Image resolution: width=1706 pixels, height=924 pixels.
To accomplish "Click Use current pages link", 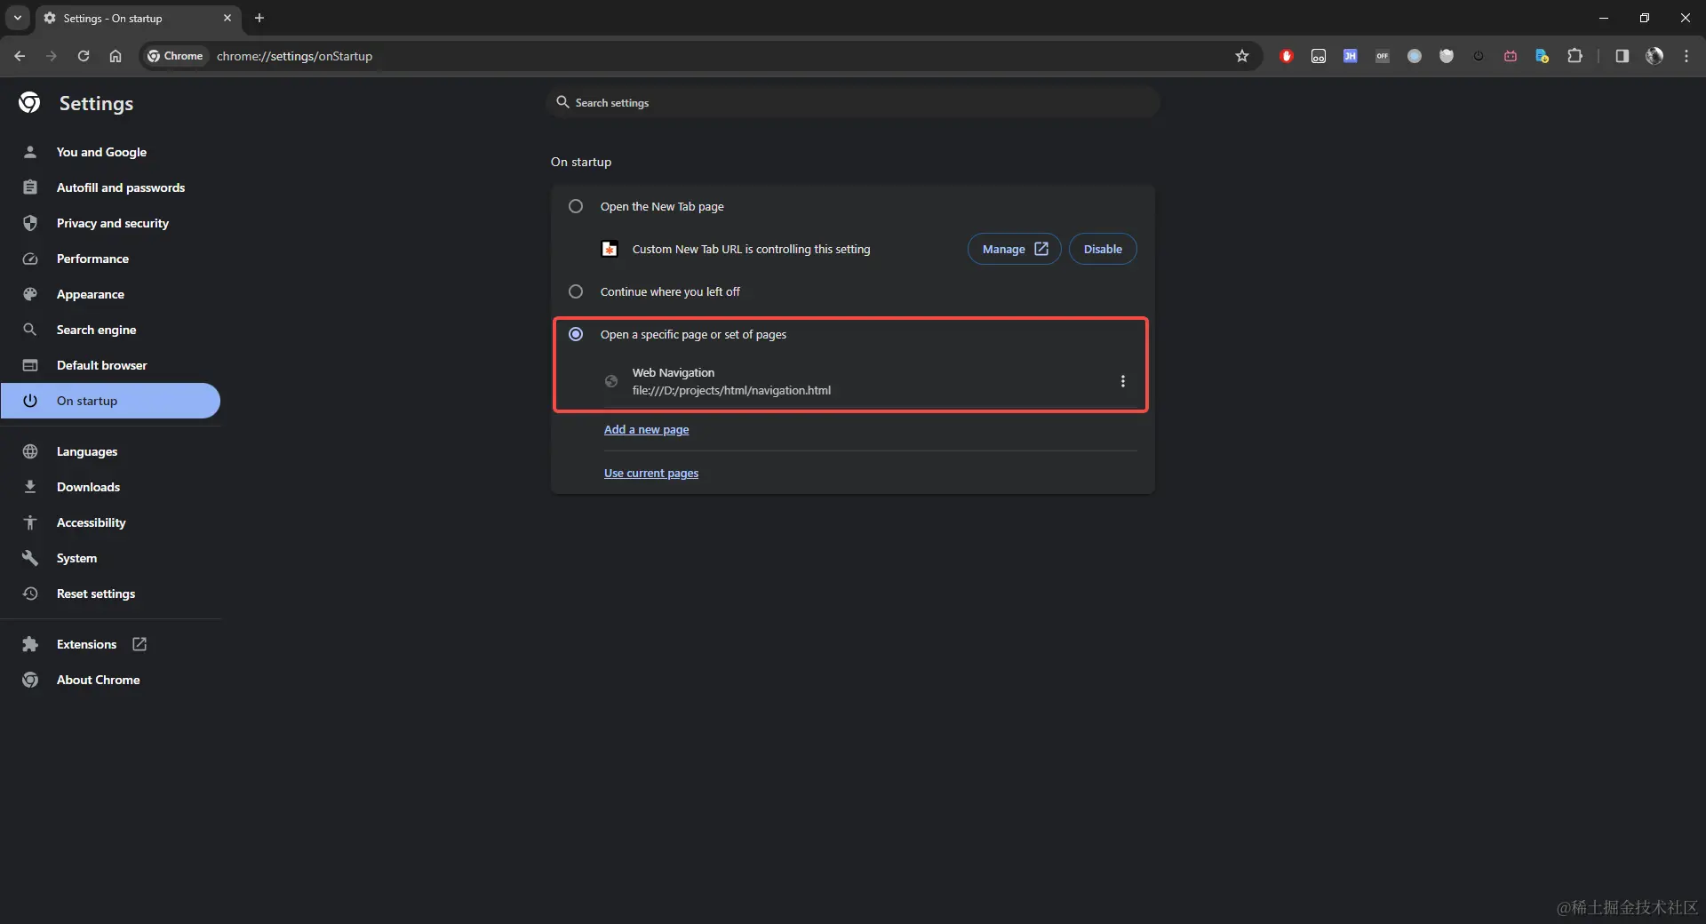I will click(x=651, y=473).
